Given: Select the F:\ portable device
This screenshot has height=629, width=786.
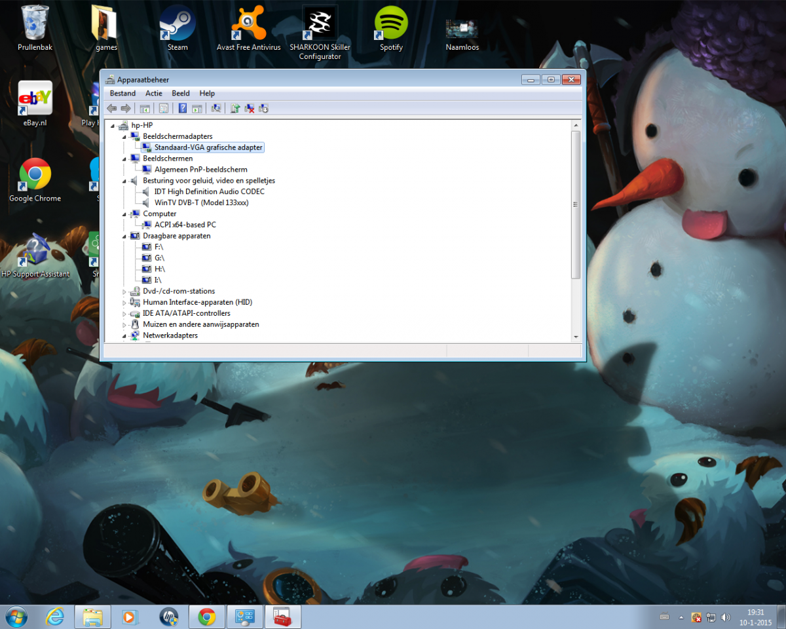Looking at the screenshot, I should click(x=159, y=247).
